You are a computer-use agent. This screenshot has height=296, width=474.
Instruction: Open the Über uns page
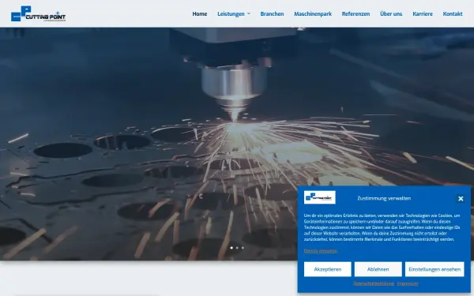391,14
